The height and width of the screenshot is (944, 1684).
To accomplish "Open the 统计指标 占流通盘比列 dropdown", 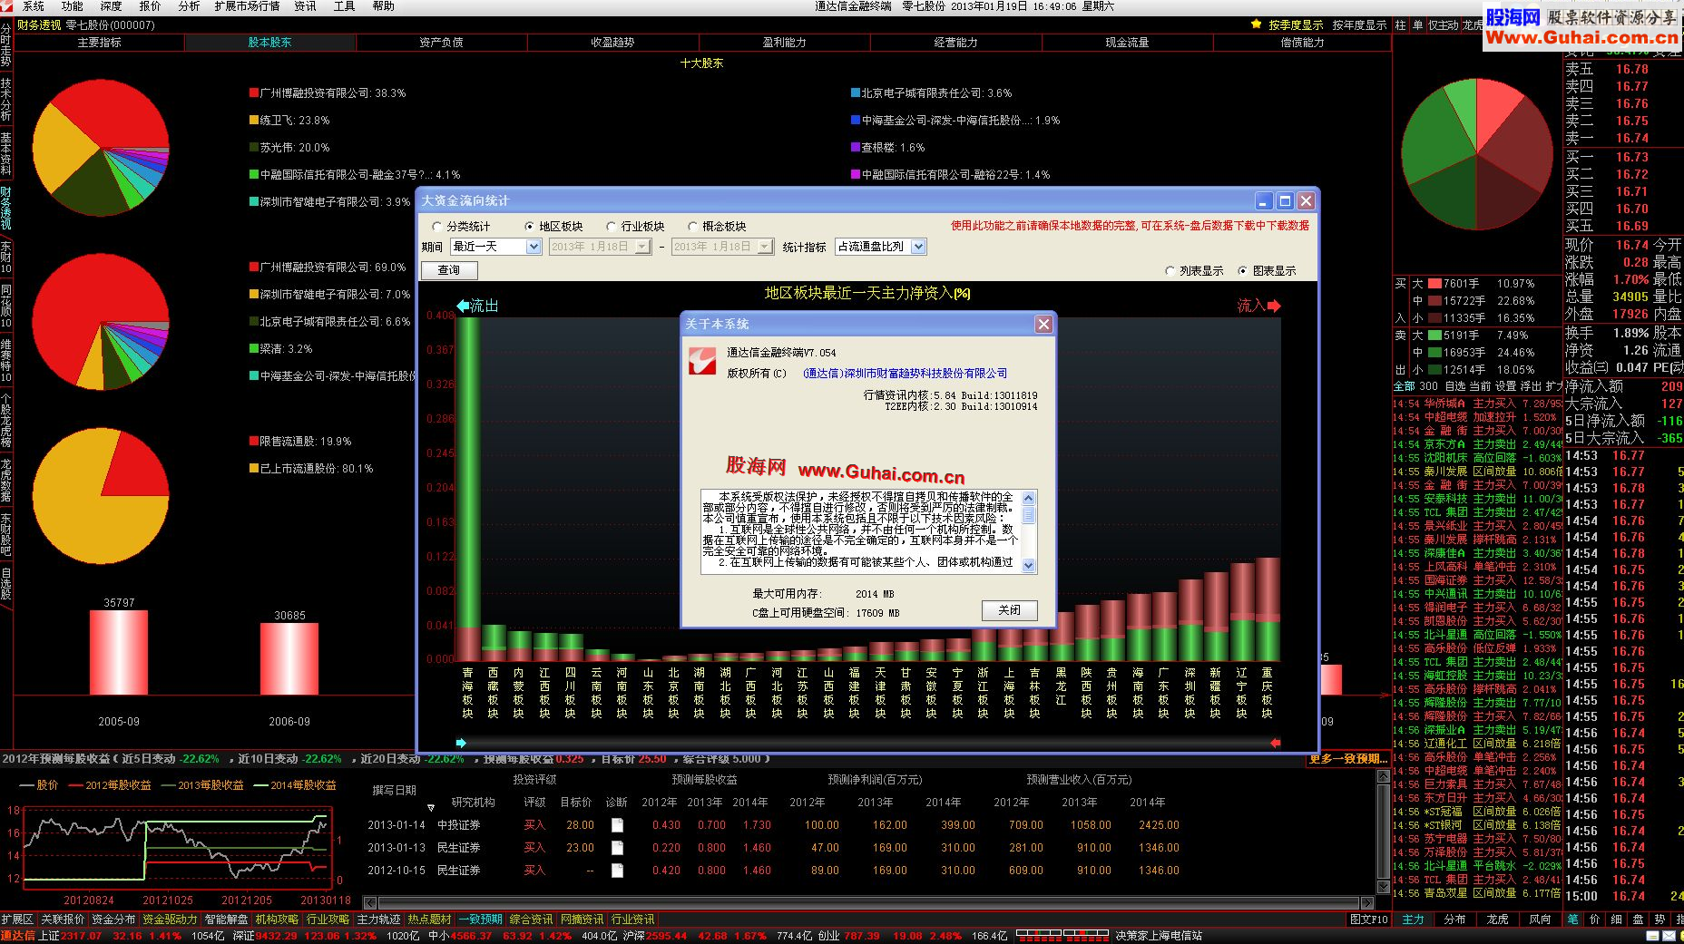I will click(918, 247).
